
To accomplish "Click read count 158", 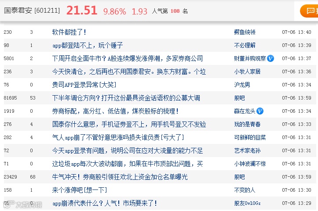I will pos(8,190).
